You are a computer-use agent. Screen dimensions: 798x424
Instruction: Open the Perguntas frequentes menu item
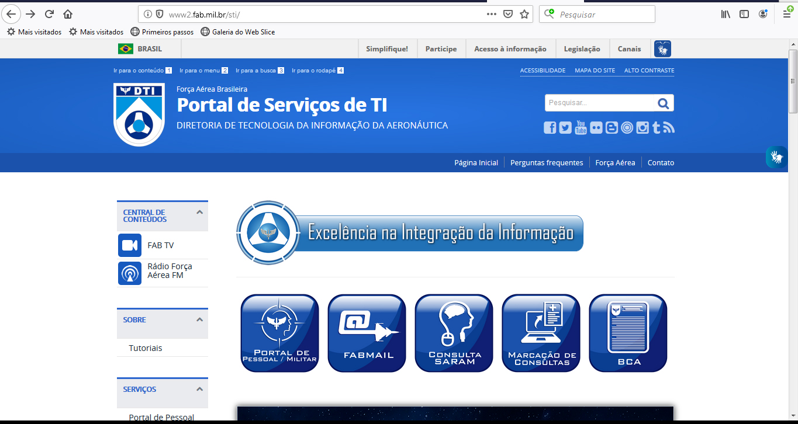(x=547, y=163)
